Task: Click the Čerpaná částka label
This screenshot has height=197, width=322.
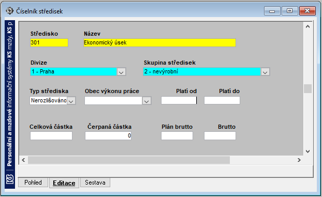Action: click(109, 127)
